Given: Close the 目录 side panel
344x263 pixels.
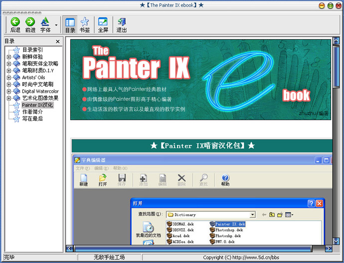Looking at the screenshot, I should (58, 41).
